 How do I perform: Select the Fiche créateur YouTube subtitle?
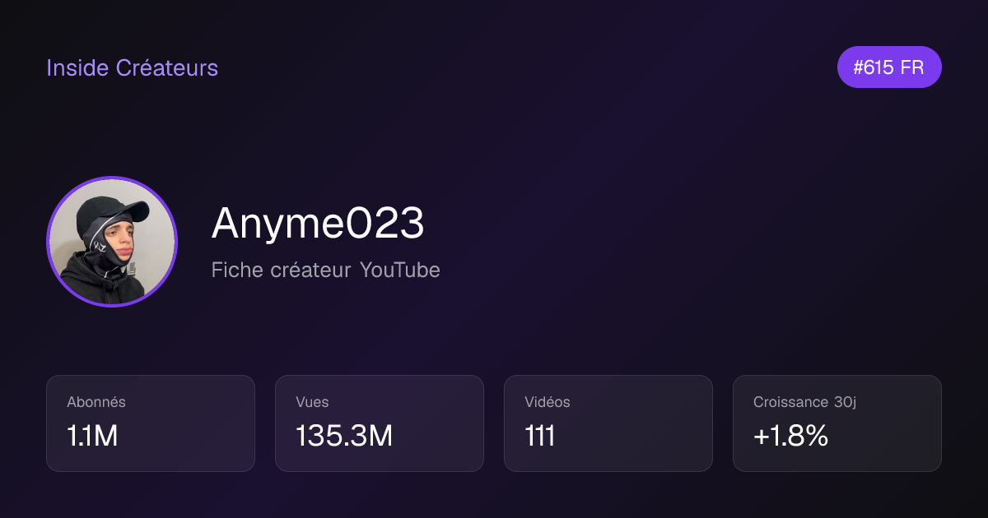[x=326, y=270]
